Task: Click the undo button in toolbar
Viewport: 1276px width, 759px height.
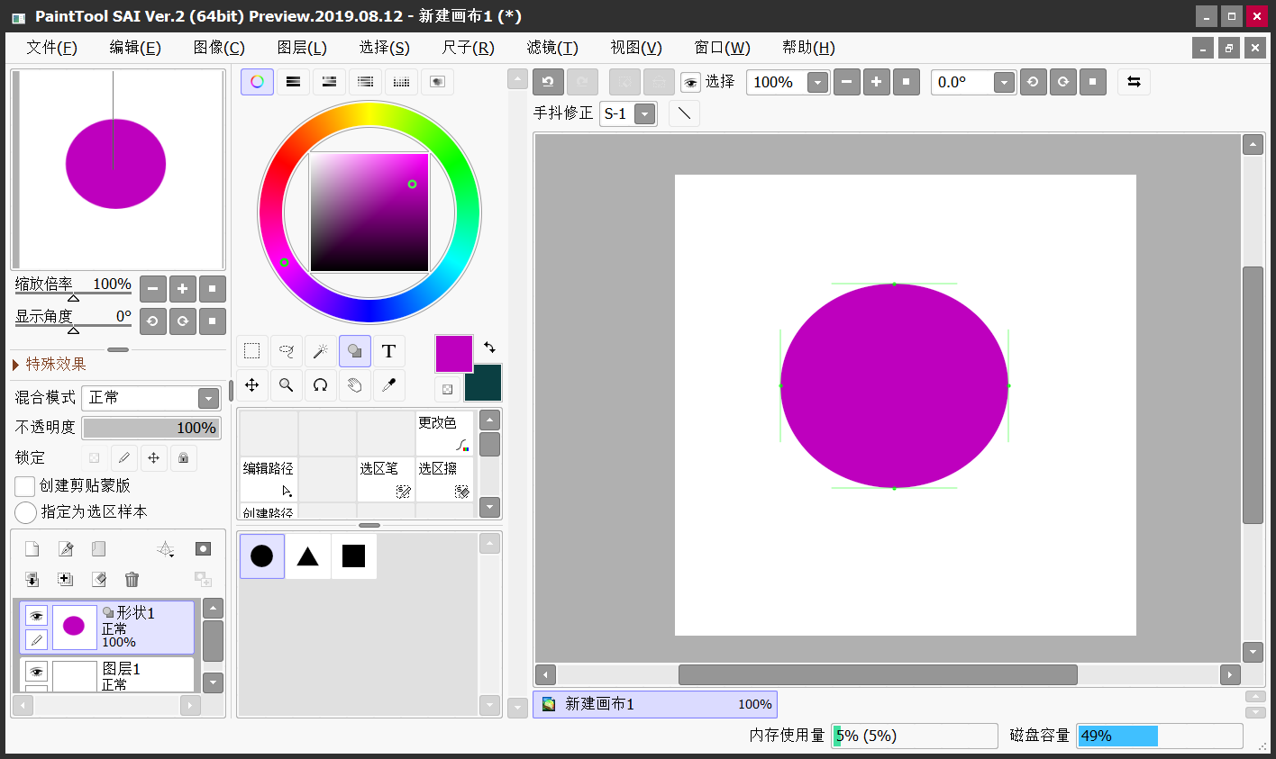Action: coord(548,82)
